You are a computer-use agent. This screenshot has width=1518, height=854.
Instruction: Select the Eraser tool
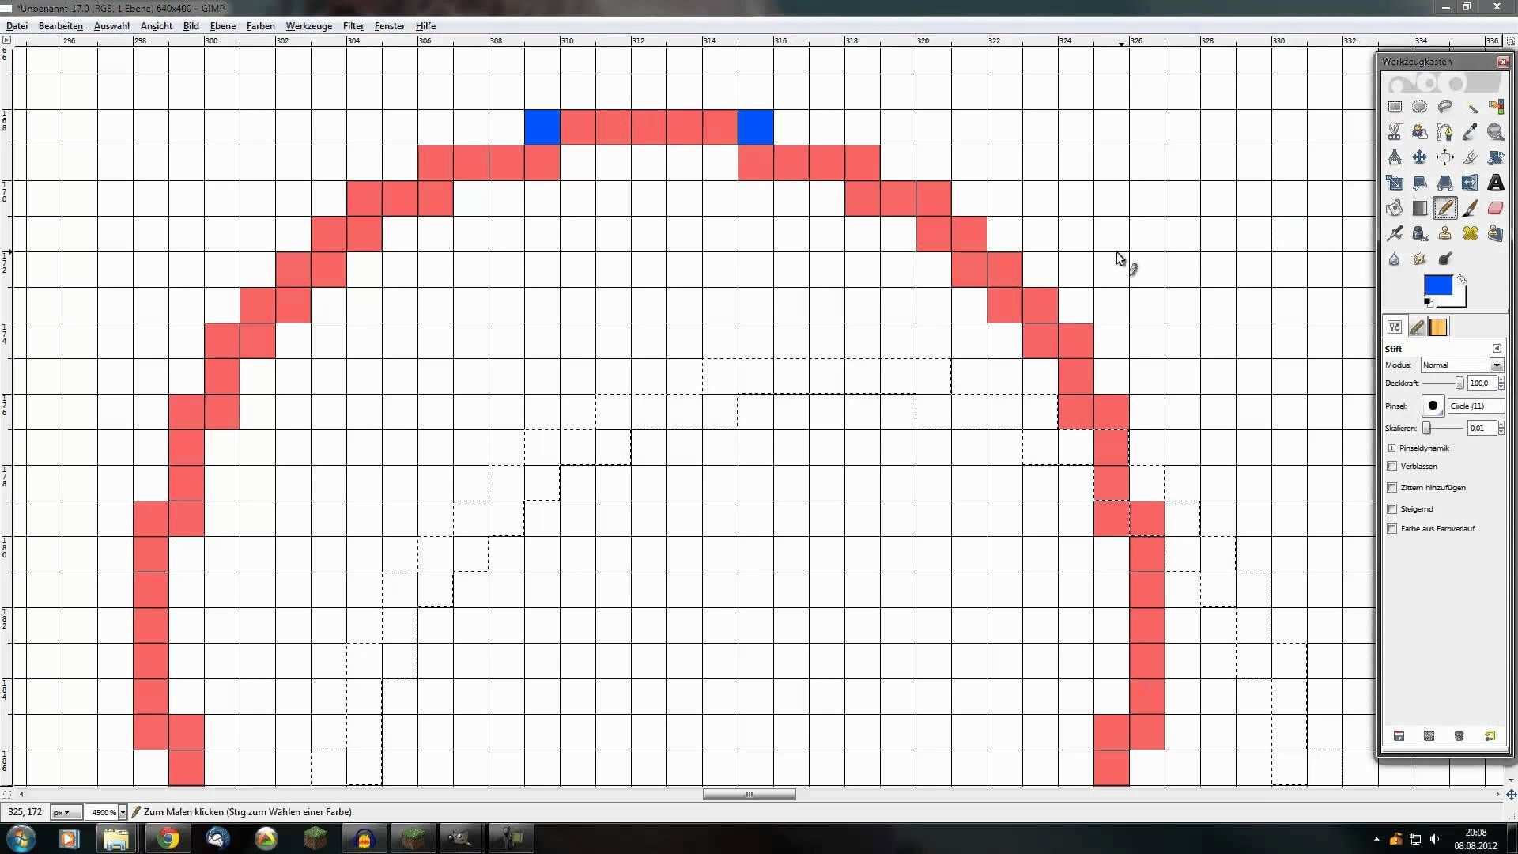(x=1495, y=208)
